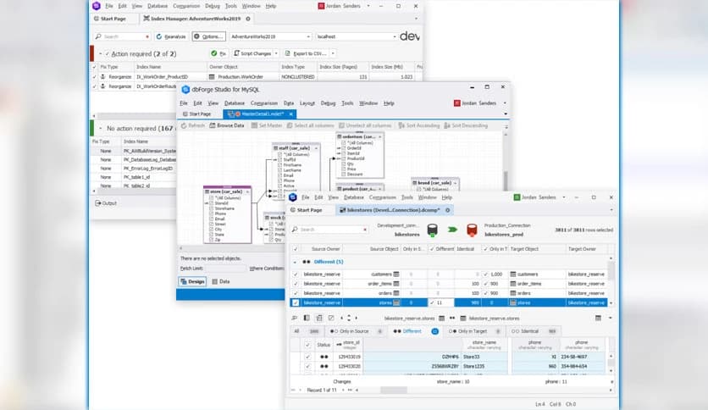Click Index Manager window app logo icon
Viewport: 708px width, 410px height.
tap(97, 6)
